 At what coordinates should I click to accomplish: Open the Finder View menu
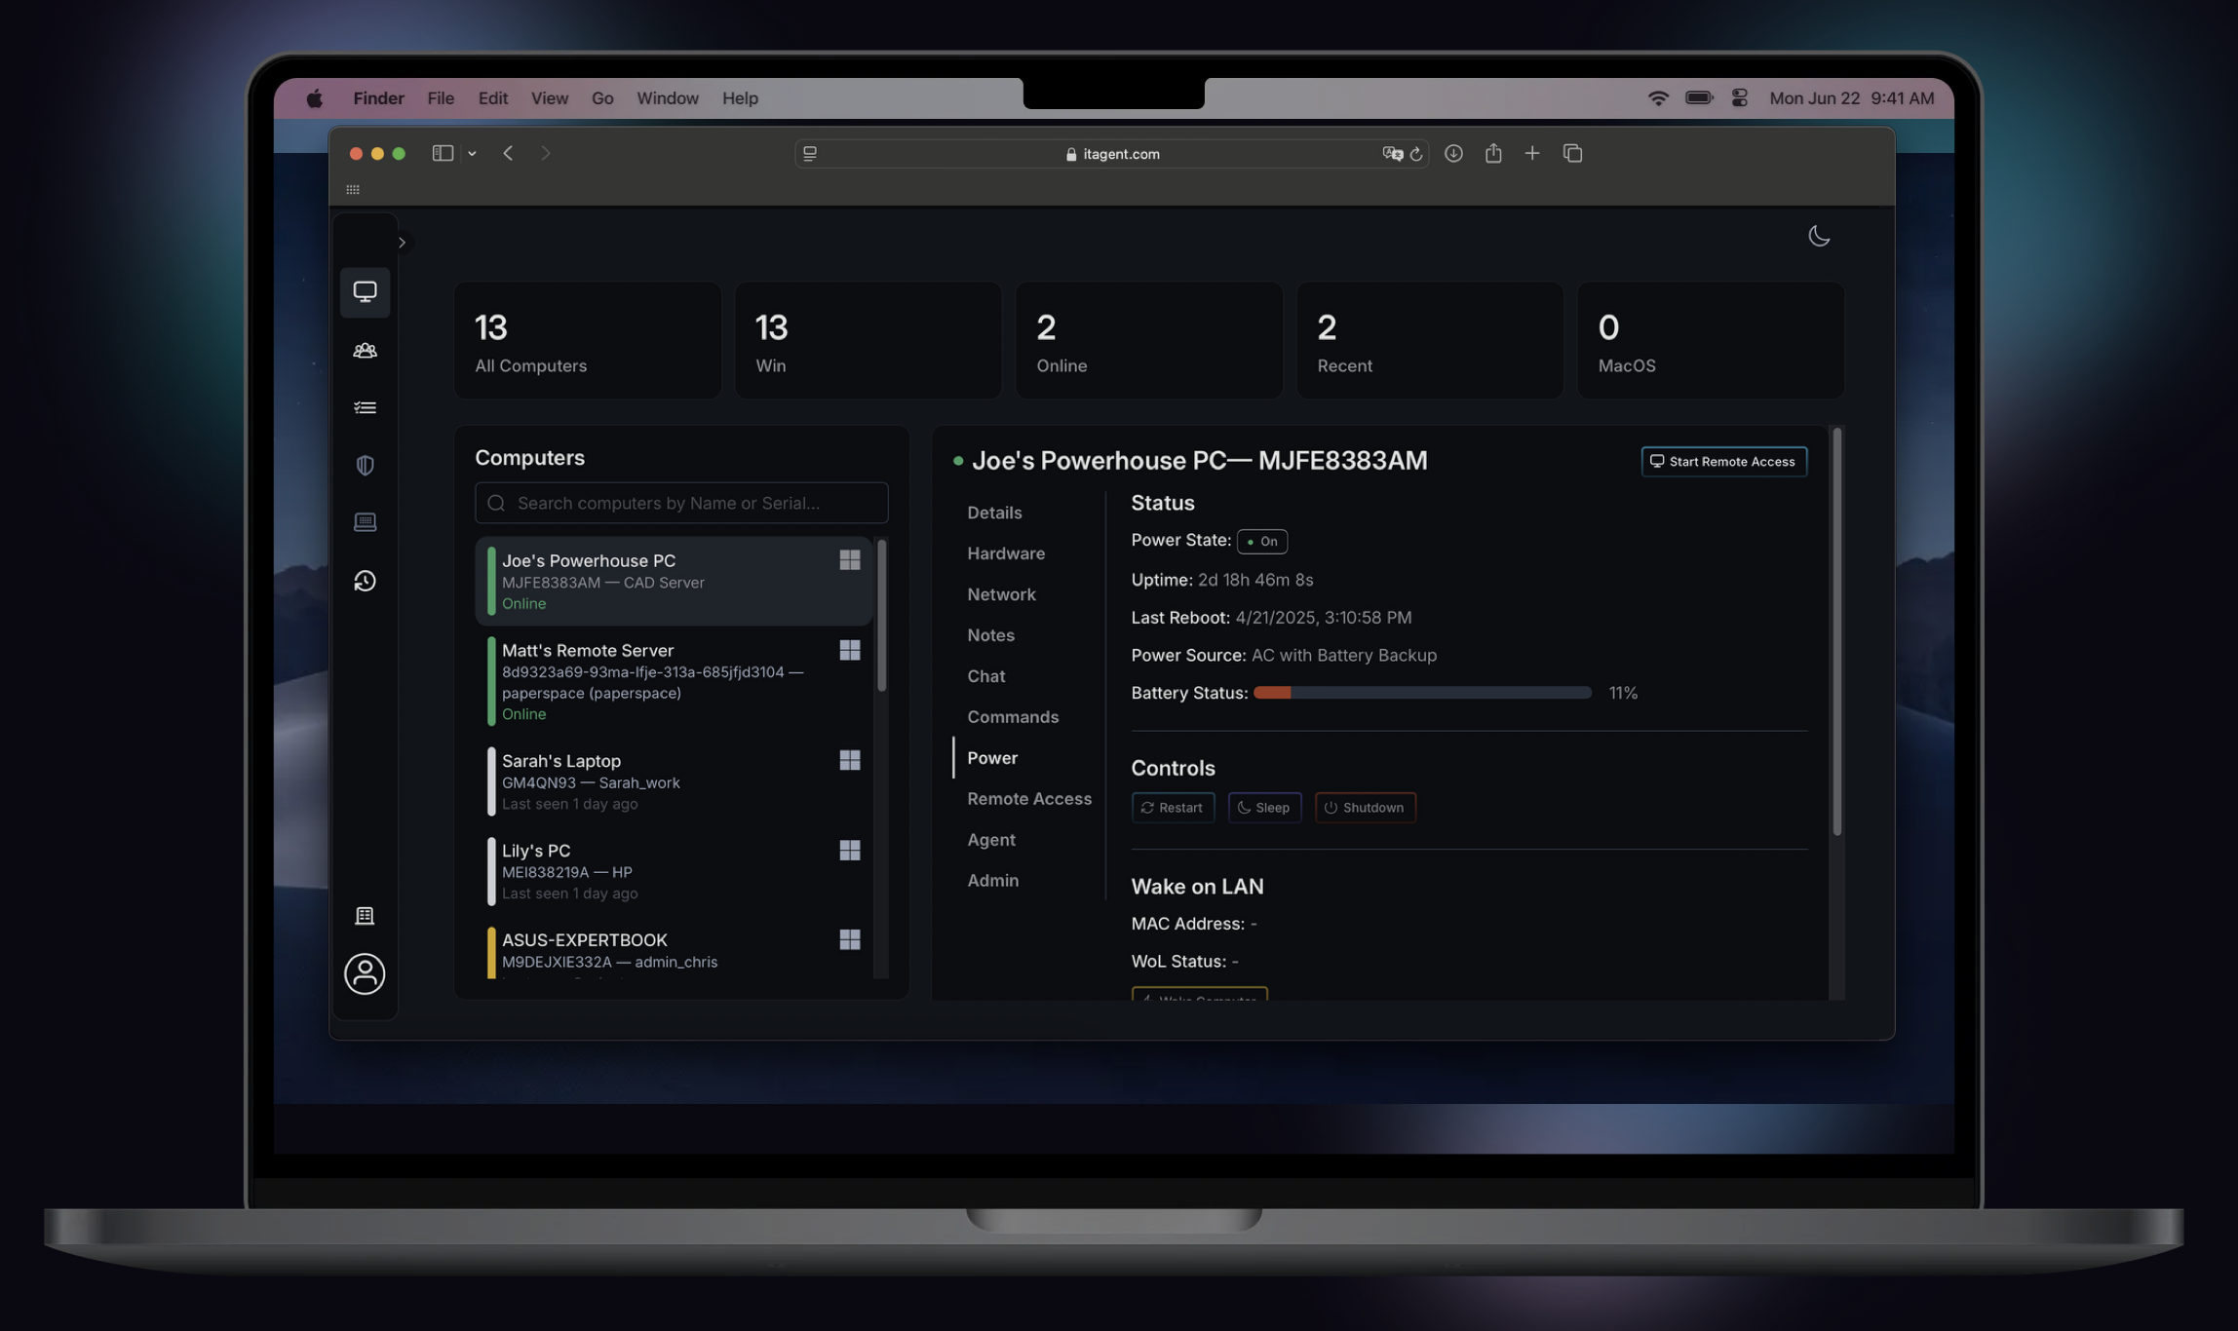click(549, 98)
